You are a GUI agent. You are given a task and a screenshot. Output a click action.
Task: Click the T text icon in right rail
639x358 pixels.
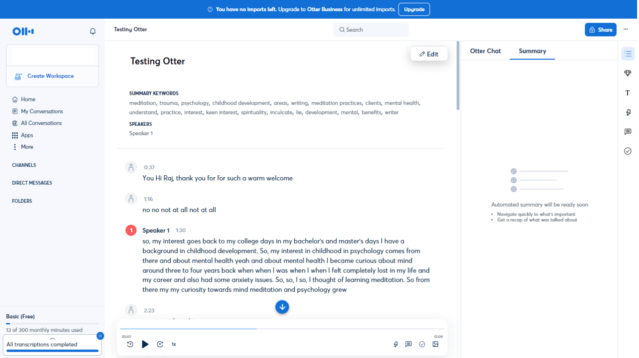click(x=628, y=93)
